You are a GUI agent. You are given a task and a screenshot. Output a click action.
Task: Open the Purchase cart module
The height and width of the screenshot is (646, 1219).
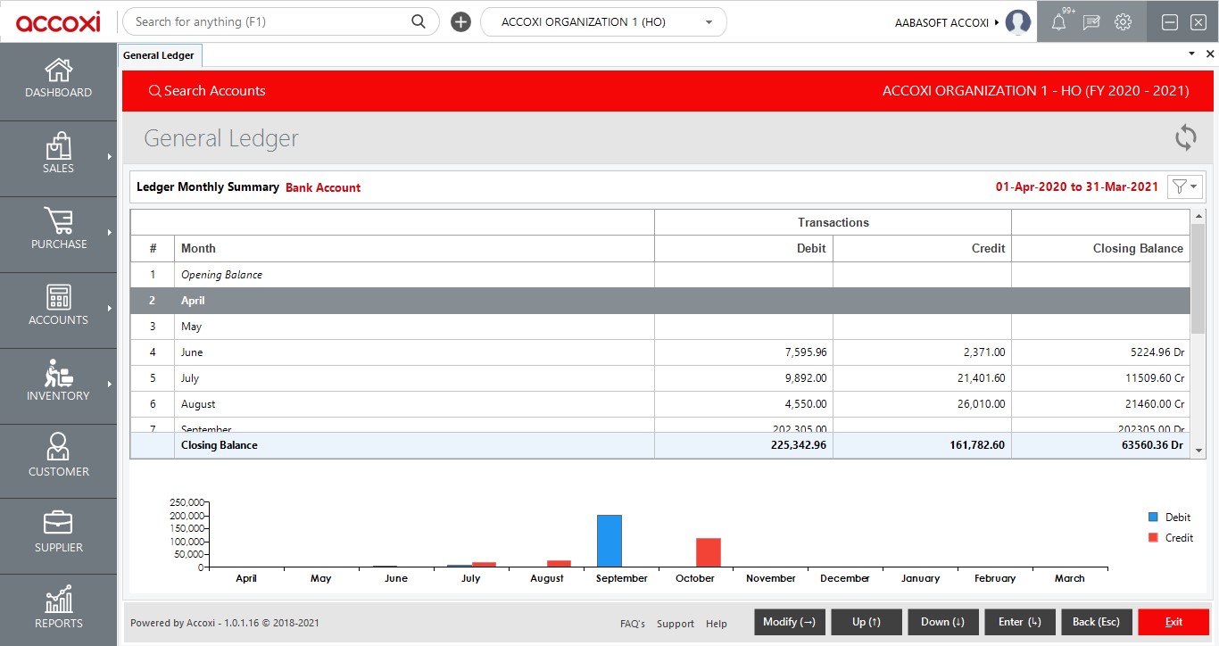(58, 230)
